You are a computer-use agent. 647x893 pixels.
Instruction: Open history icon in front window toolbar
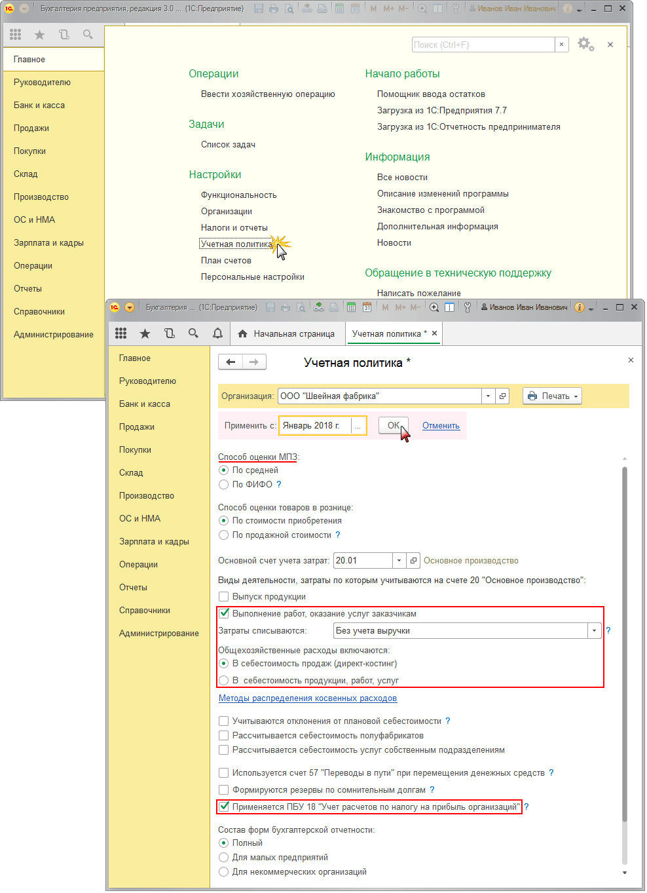tap(169, 333)
